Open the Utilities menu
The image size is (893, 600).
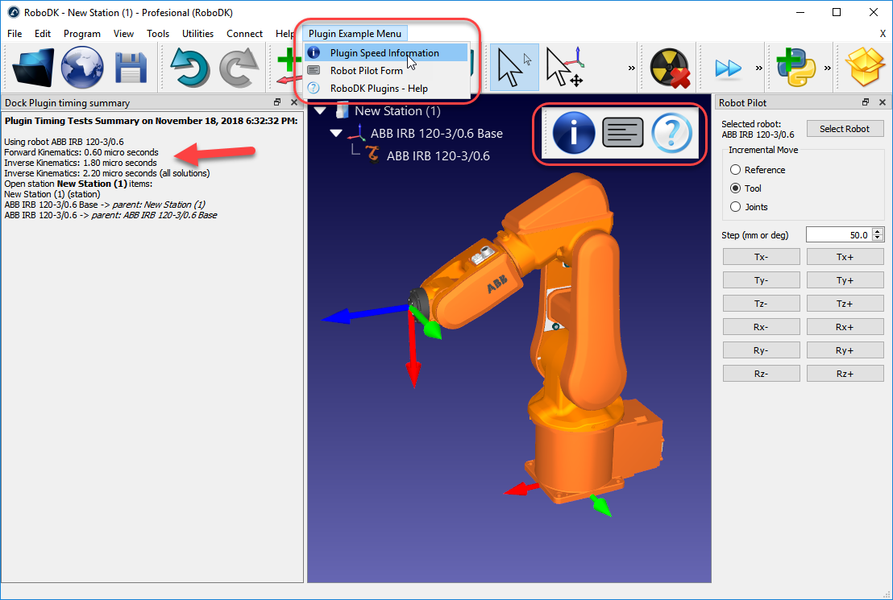click(x=197, y=34)
